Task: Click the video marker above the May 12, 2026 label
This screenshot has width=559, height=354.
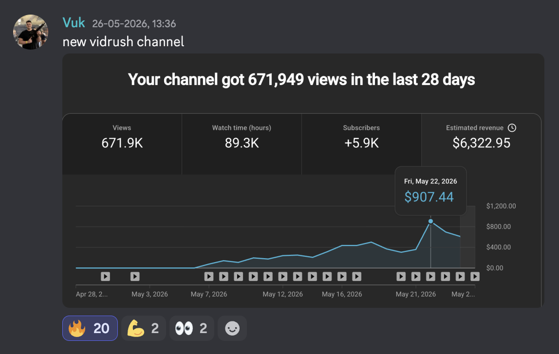Action: coord(283,276)
